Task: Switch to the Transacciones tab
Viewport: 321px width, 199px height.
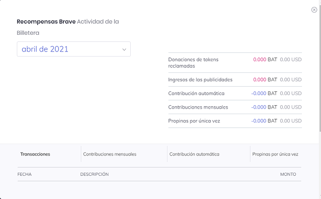Action: (x=35, y=154)
